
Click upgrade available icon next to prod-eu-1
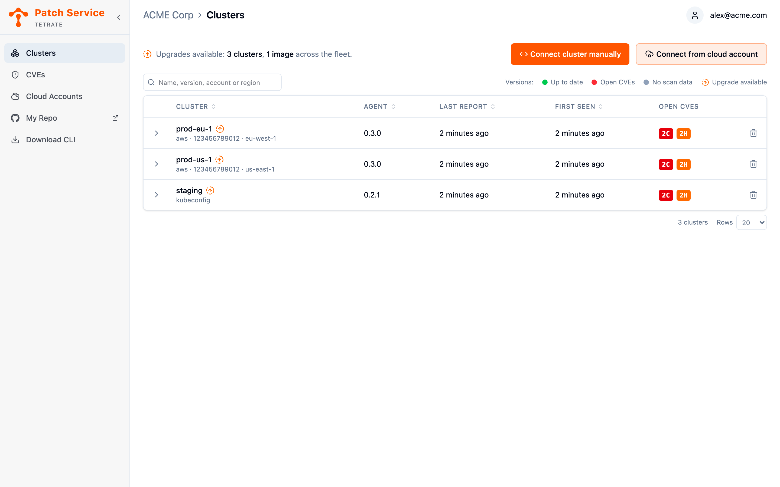pos(220,129)
